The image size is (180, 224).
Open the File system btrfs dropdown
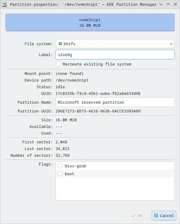coord(115,44)
